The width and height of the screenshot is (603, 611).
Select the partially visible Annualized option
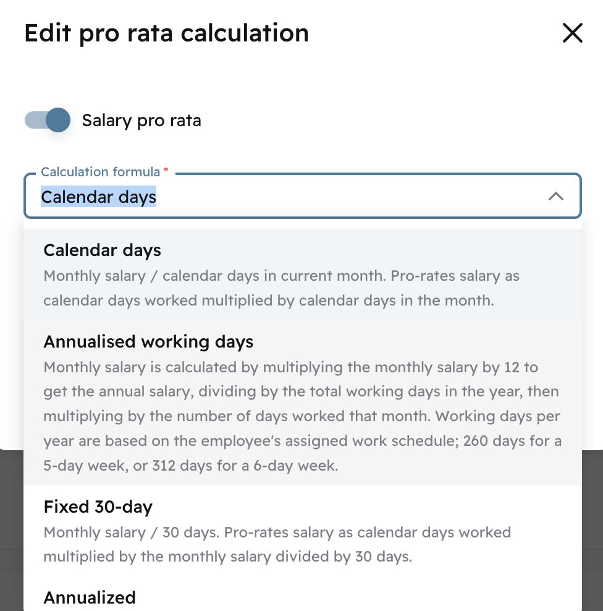90,597
